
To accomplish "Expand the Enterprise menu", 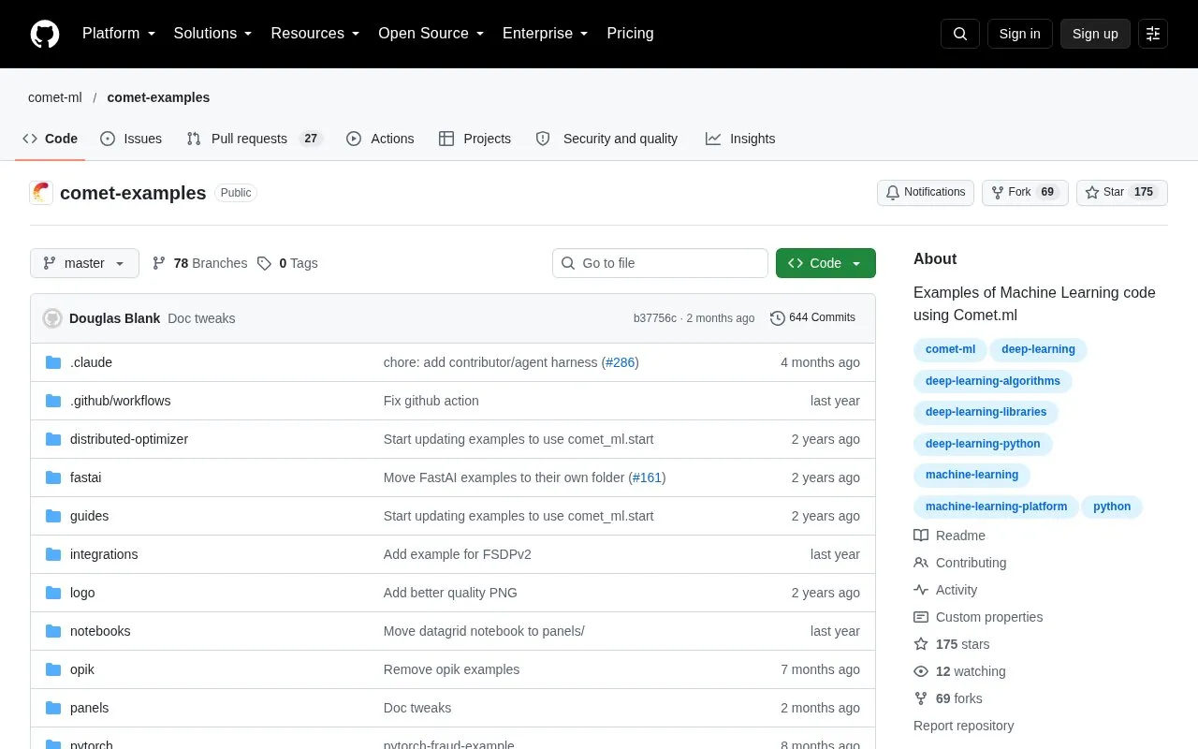I will click(546, 34).
